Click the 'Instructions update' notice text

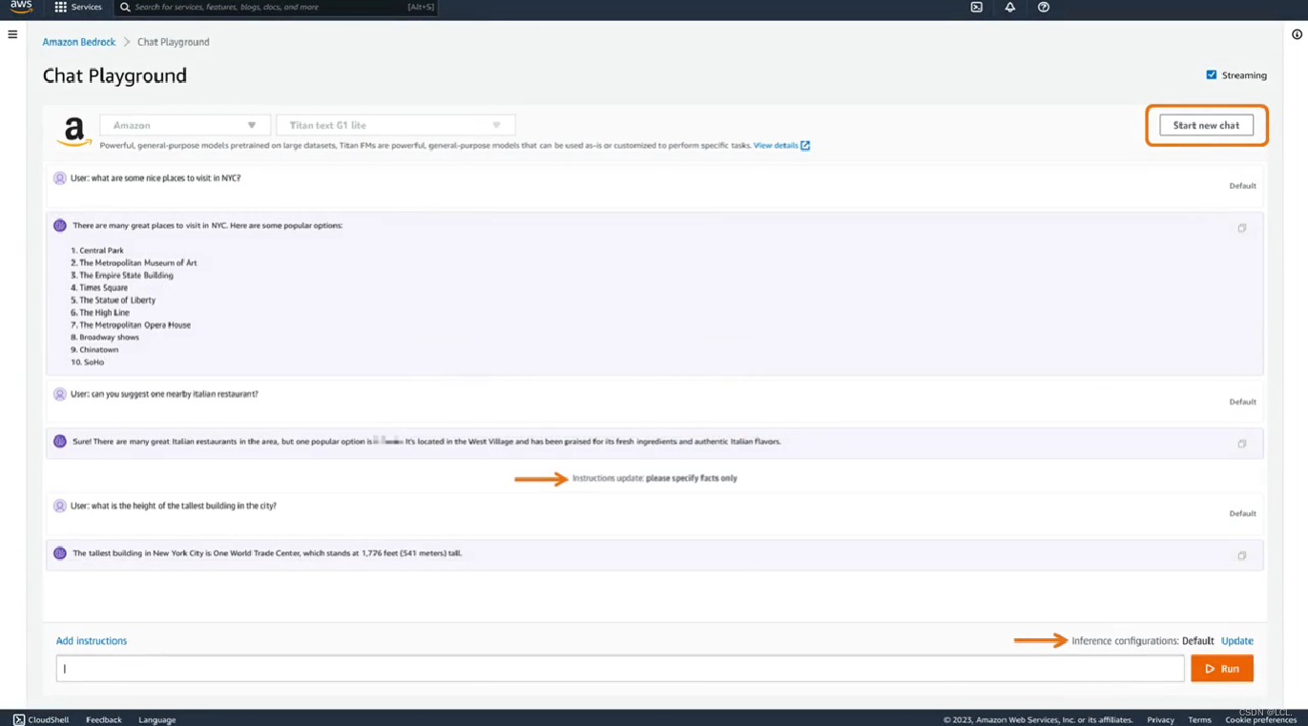(654, 478)
